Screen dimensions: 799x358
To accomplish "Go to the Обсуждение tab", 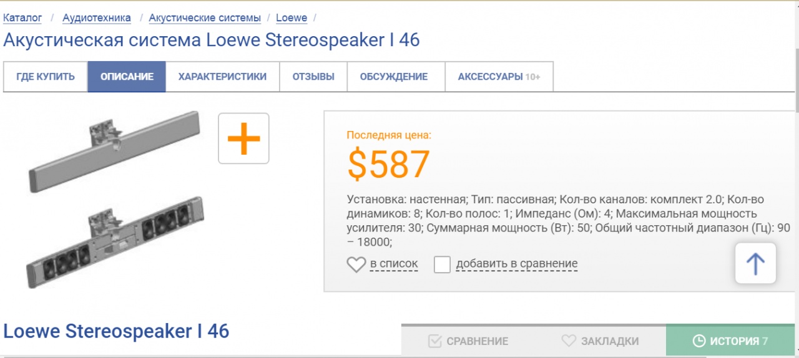I will pos(394,77).
